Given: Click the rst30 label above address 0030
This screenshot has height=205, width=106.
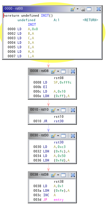Looking at the screenshot, I should pyautogui.click(x=59, y=142).
